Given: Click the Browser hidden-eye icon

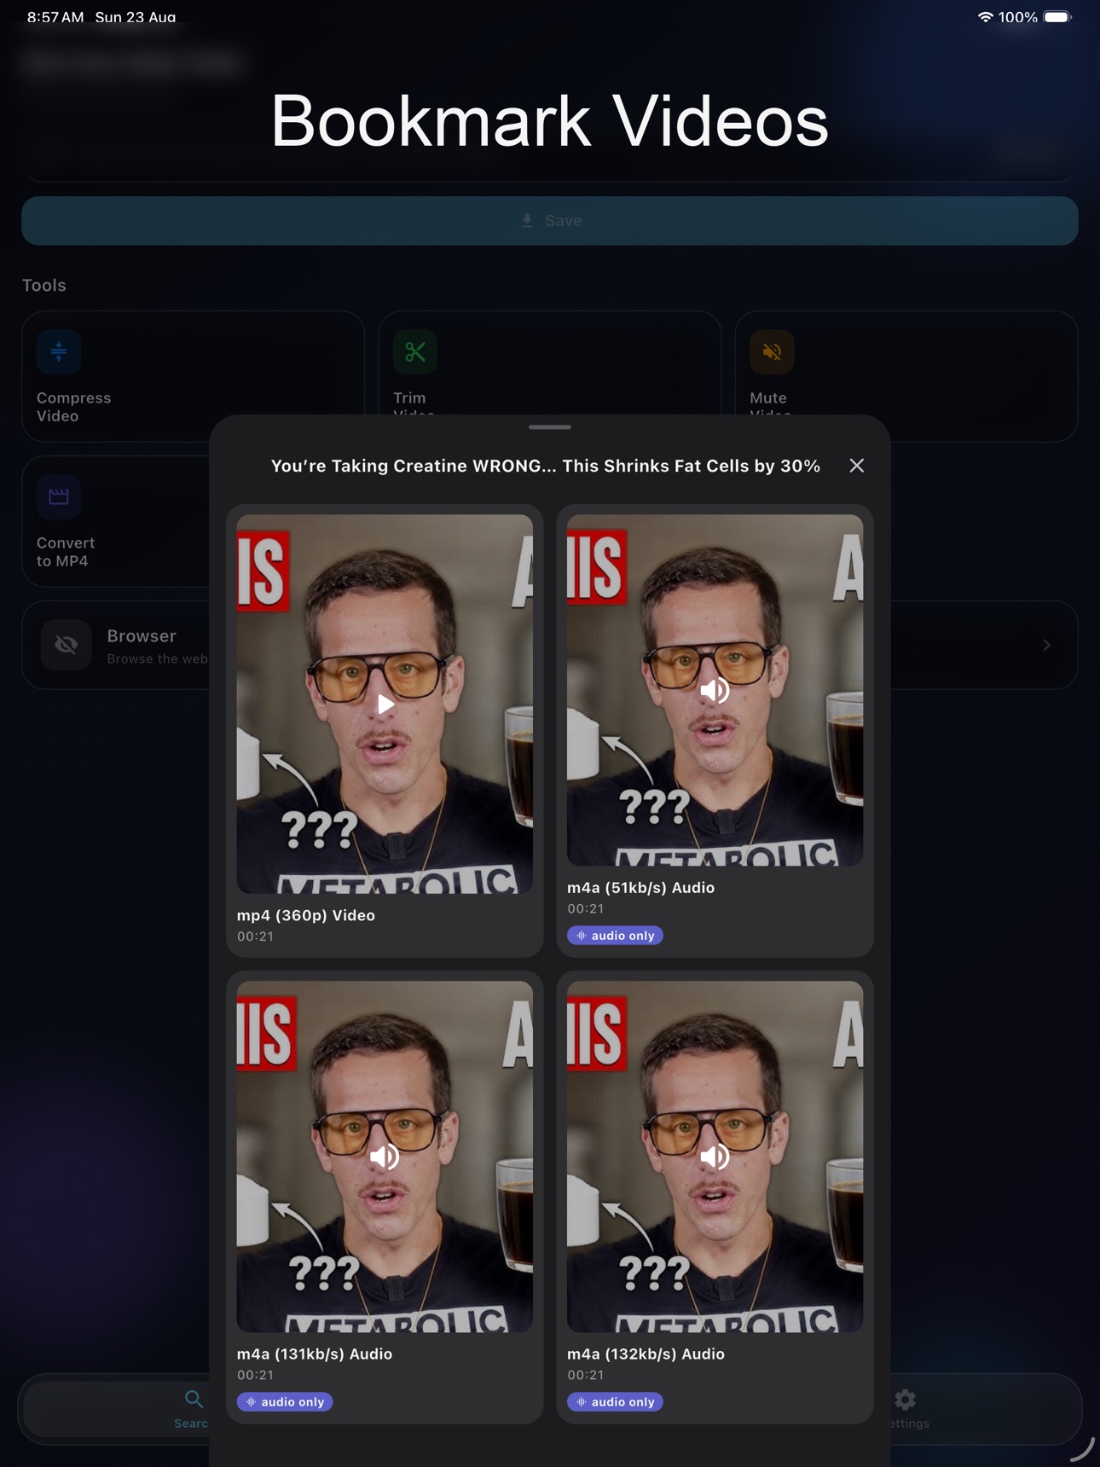Looking at the screenshot, I should pos(66,645).
